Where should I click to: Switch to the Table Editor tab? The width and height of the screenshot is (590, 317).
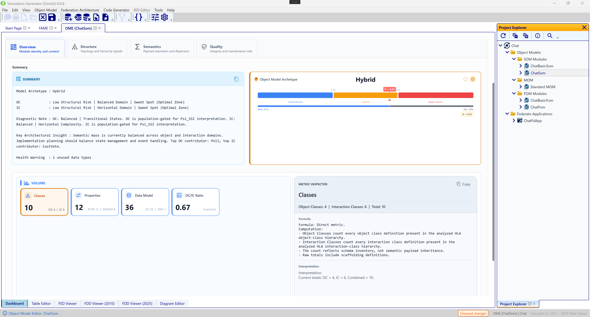pos(41,303)
